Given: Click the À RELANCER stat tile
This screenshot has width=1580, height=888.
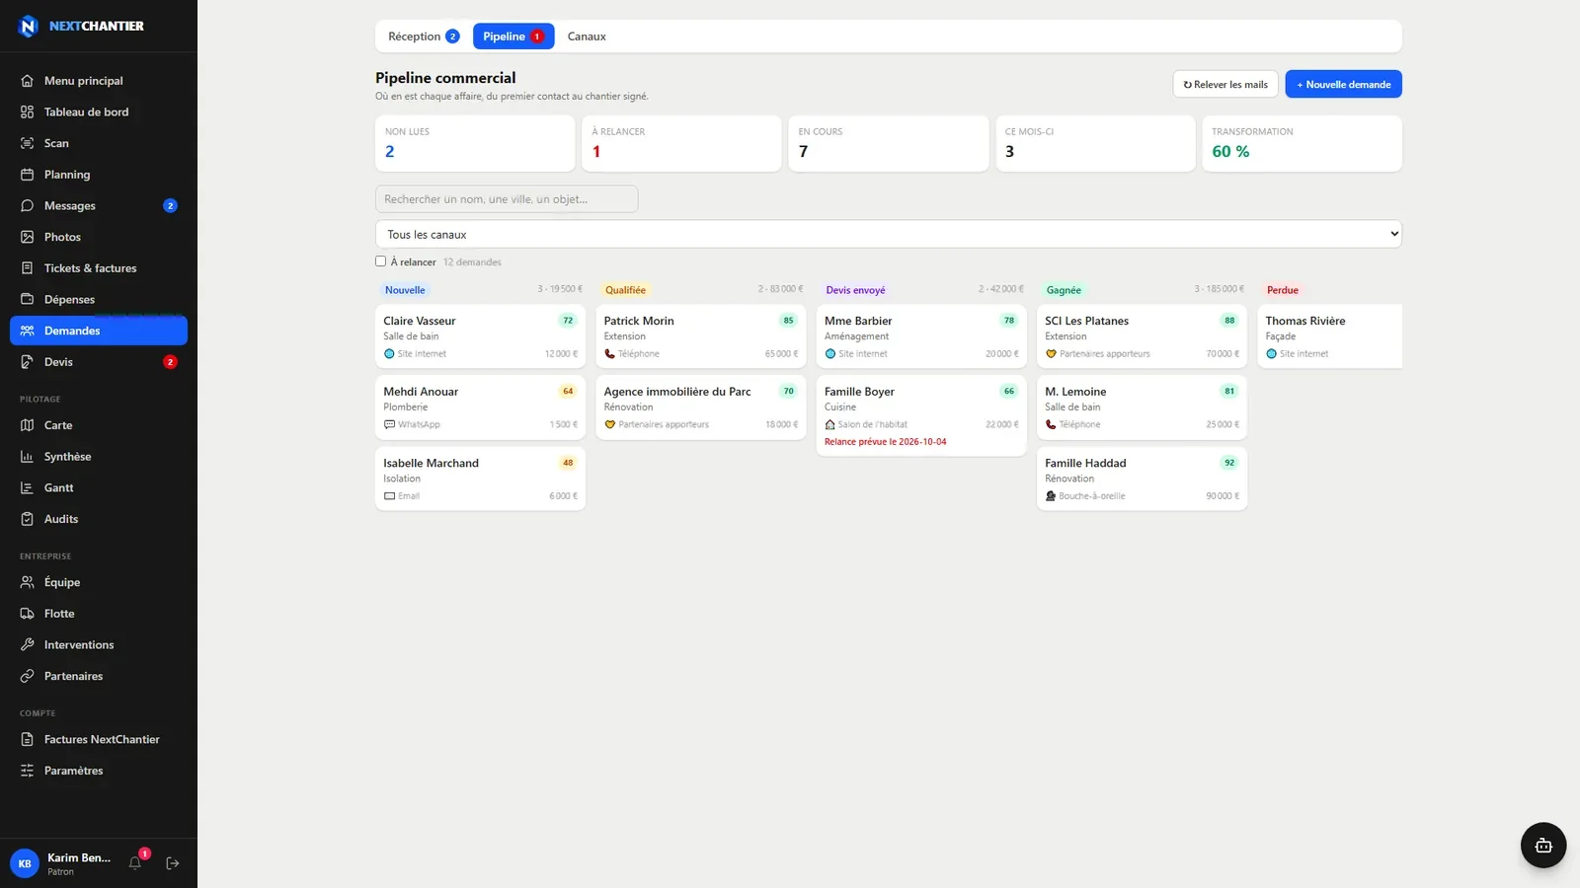Looking at the screenshot, I should (681, 144).
